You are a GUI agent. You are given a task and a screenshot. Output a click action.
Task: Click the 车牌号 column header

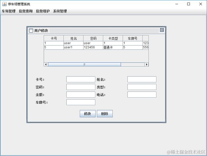point(133,38)
